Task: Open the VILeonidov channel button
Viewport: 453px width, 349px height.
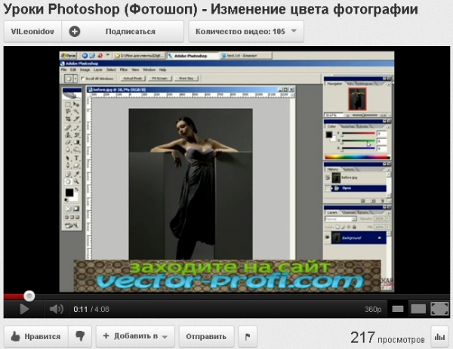Action: 32,31
